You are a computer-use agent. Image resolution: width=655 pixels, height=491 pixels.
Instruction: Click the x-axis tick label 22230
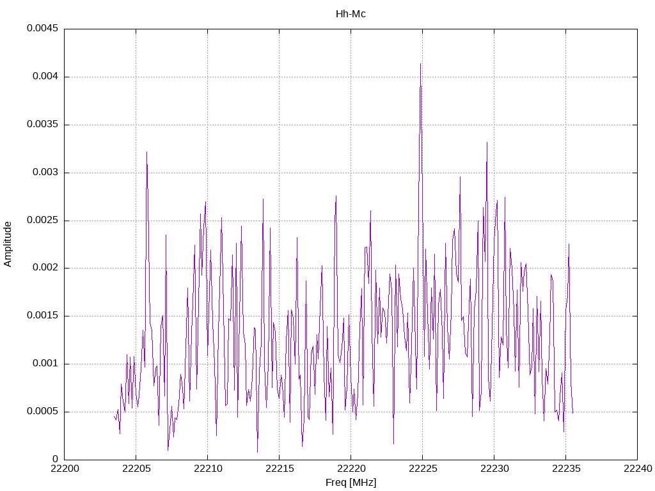point(494,469)
